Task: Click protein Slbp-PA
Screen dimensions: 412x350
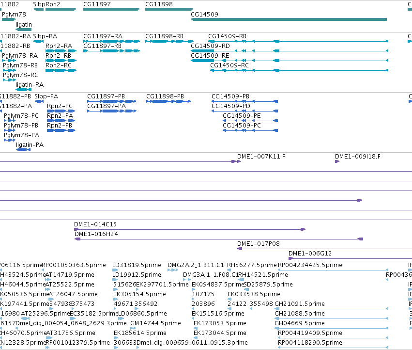Action: [46, 96]
